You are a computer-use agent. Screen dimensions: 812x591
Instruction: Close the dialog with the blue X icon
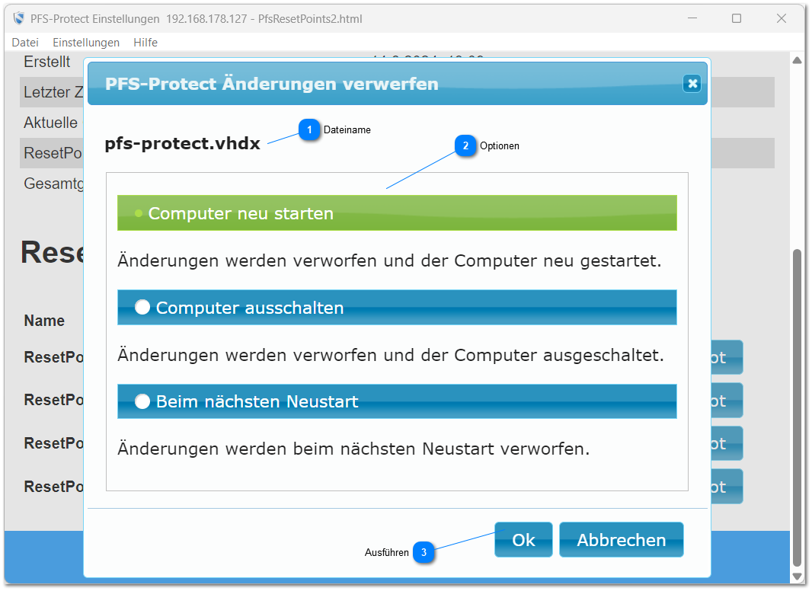pyautogui.click(x=692, y=84)
